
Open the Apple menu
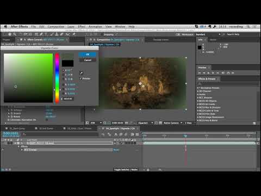[5, 27]
